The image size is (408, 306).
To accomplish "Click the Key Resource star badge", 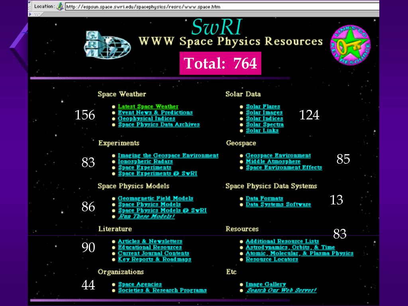I will click(x=350, y=45).
